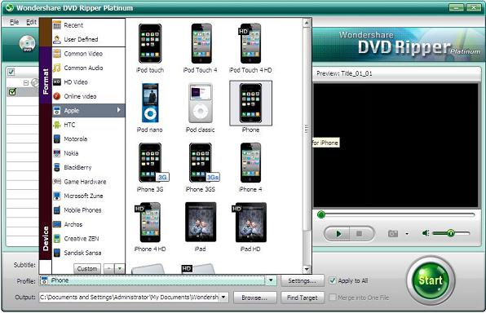Open the Sandisk Sansa category
This screenshot has height=313, width=486.
pos(88,253)
